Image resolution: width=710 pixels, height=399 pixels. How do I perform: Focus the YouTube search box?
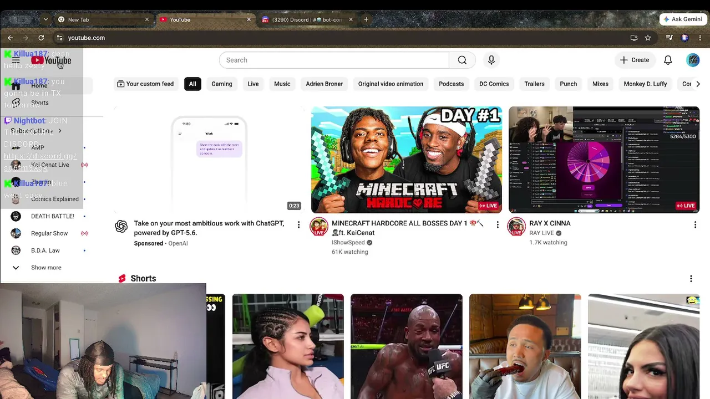tap(334, 60)
